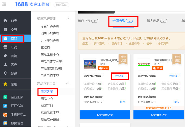185x127 pixels.
Task: Click 企业汇采 in the sidebar
Action: pos(17,97)
